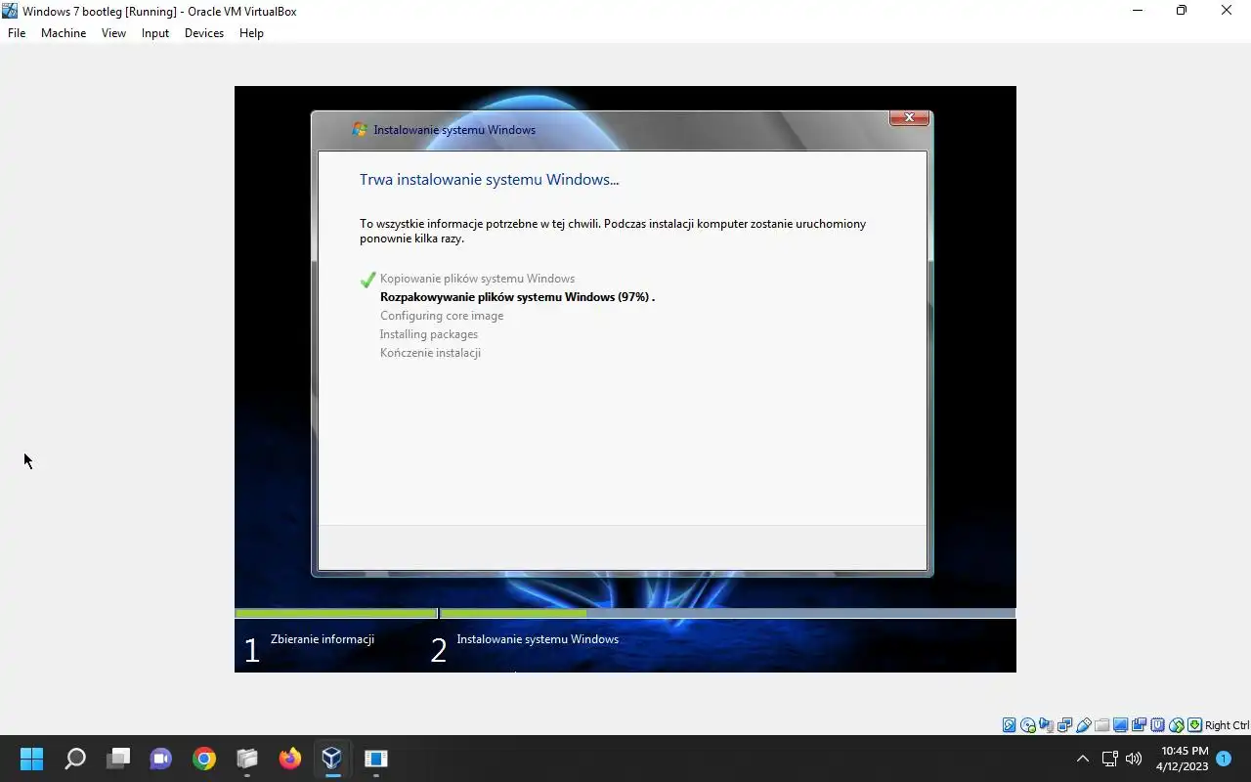Restore down the VirtualBox window
This screenshot has height=782, width=1251.
1182,11
